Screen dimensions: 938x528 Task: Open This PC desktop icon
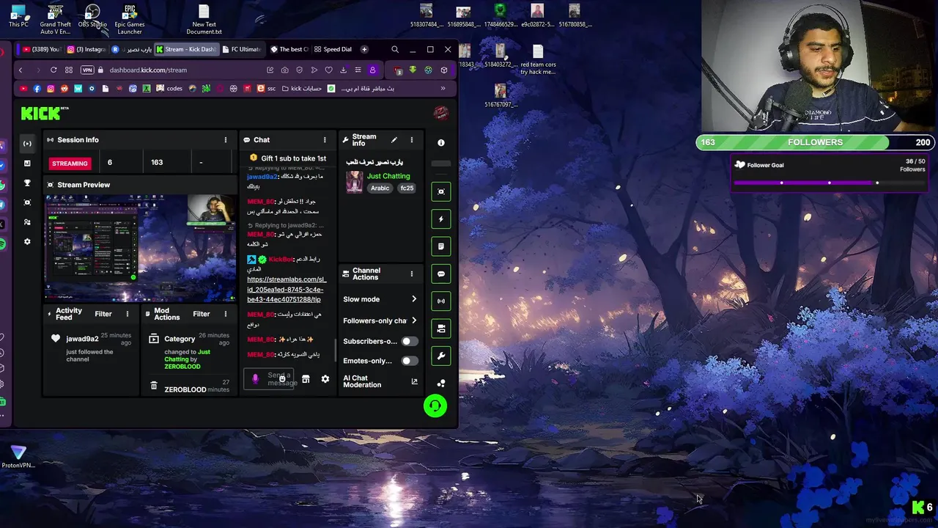coord(18,16)
